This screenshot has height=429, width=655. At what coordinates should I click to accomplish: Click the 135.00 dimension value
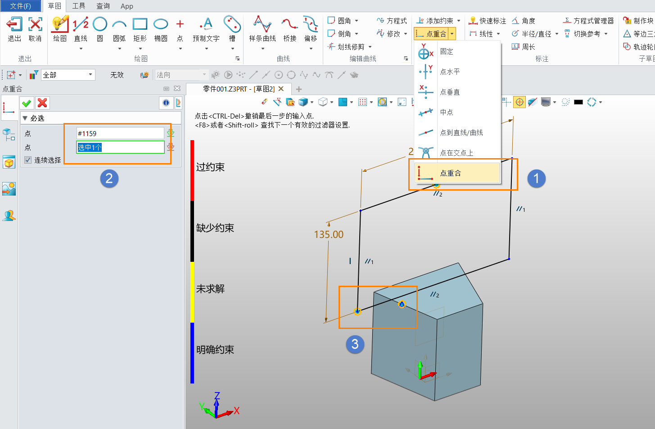click(329, 234)
